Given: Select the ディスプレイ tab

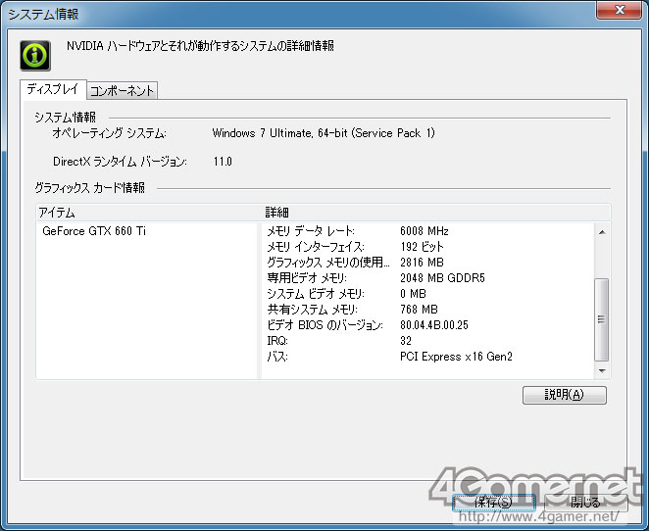Looking at the screenshot, I should 53,89.
